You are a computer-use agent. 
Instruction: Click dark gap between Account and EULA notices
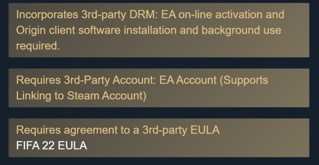click(x=159, y=113)
